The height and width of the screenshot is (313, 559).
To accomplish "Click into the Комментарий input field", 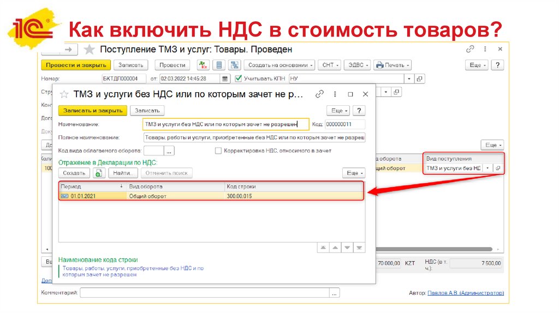I will pyautogui.click(x=205, y=293).
